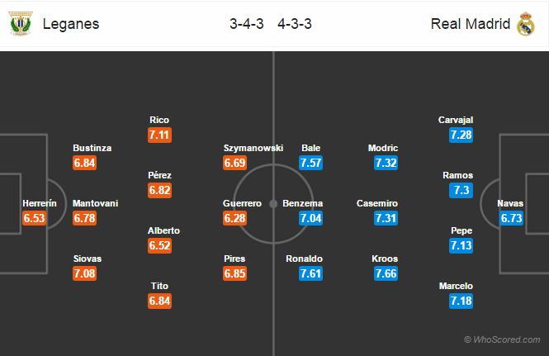
Task: Click Guerrero's 6.28 rating badge
Action: 235,218
